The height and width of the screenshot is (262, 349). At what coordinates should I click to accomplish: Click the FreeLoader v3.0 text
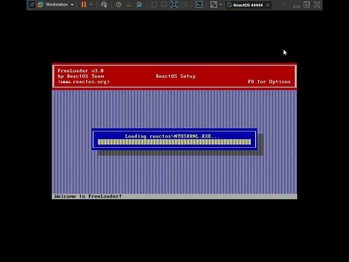(x=80, y=71)
